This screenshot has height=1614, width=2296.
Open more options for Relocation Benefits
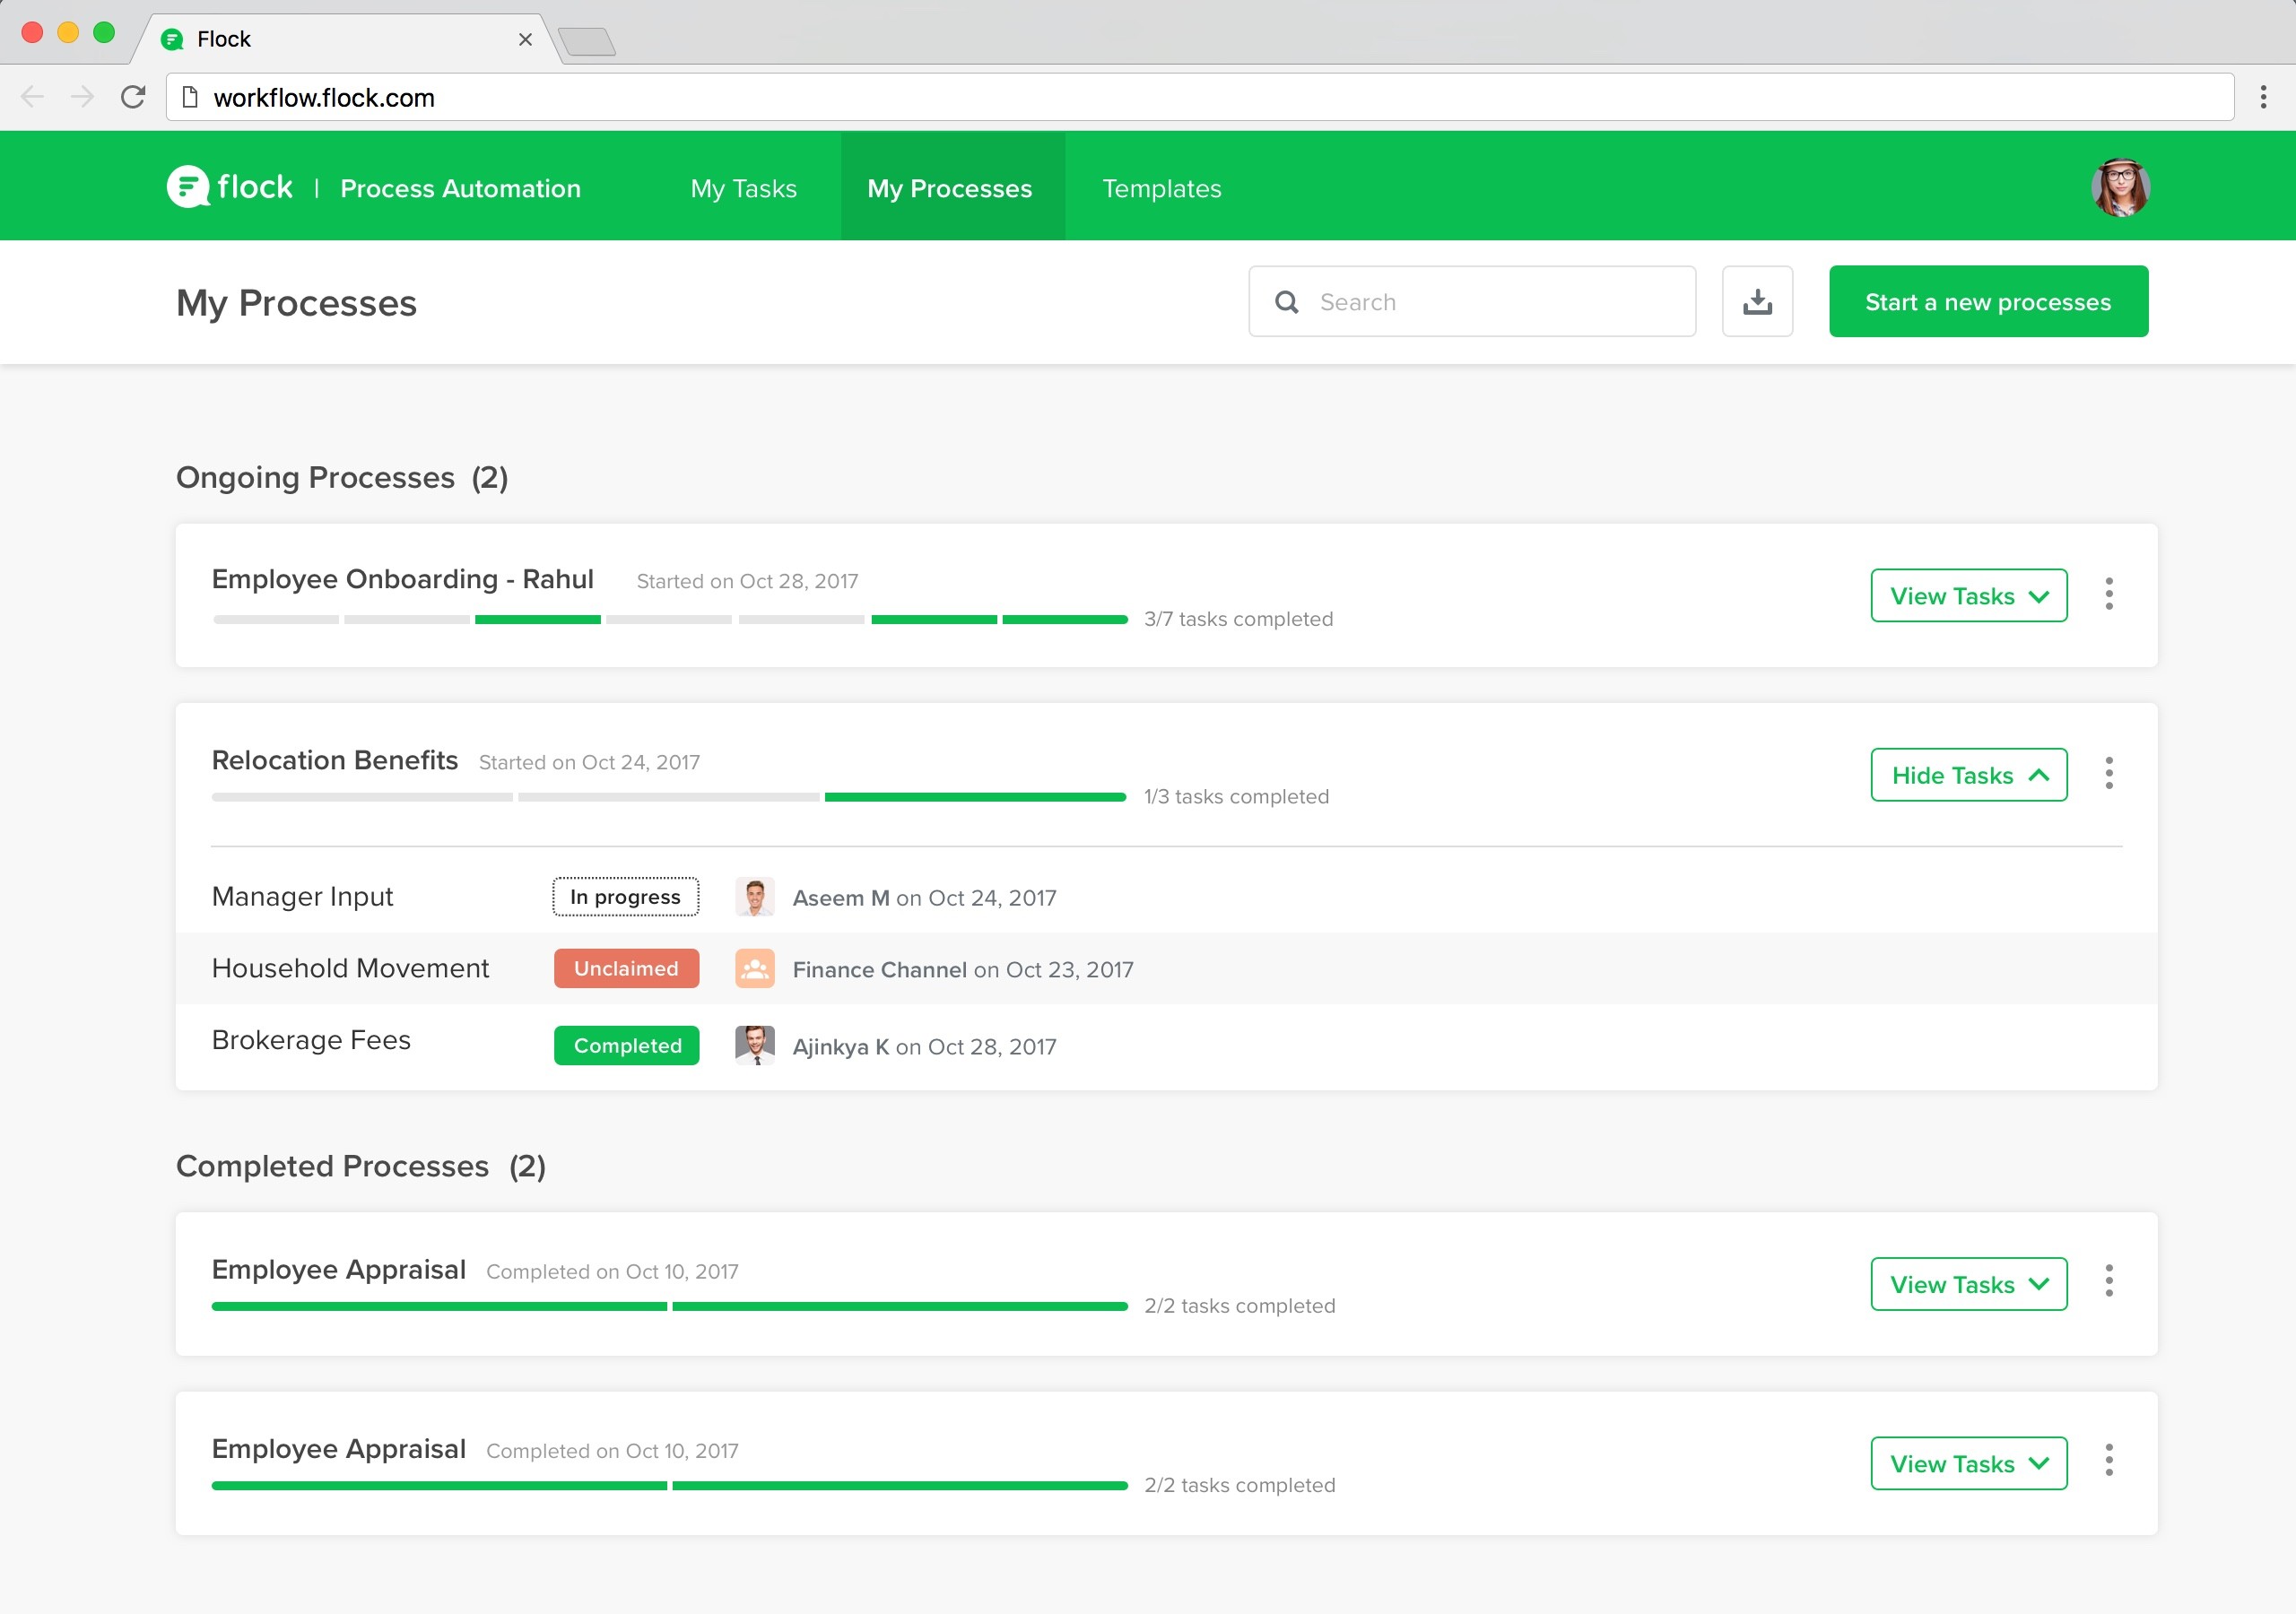[x=2108, y=773]
